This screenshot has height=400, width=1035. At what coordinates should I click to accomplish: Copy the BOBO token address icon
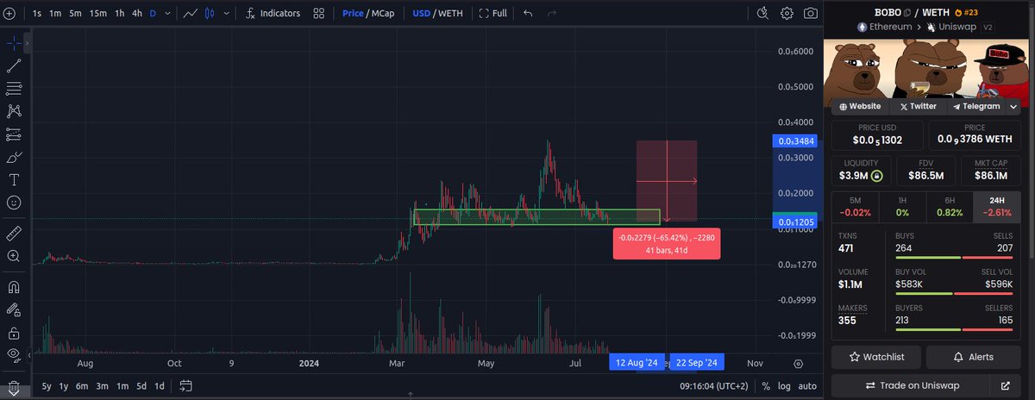click(x=906, y=11)
